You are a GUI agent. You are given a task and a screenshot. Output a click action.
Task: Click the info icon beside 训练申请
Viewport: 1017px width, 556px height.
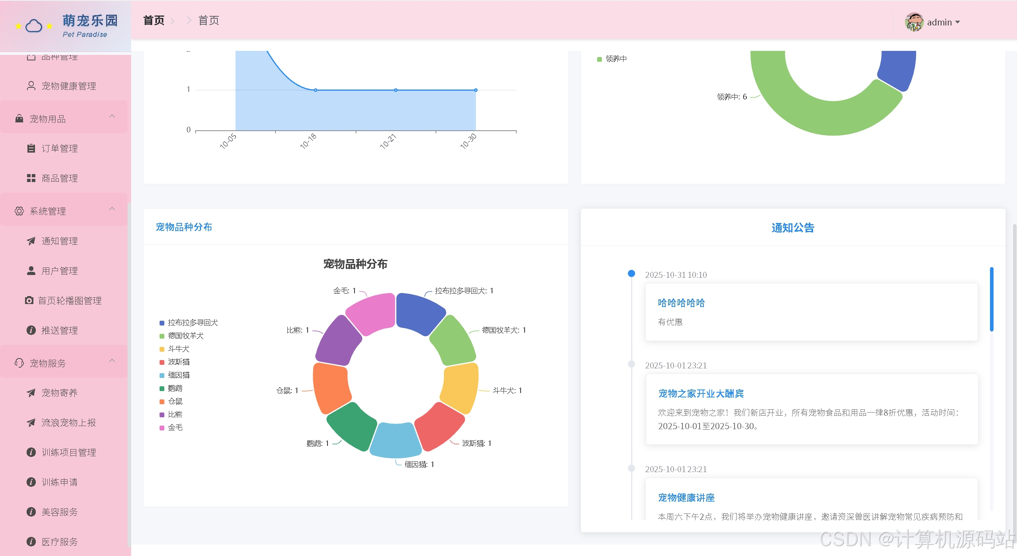coord(31,482)
